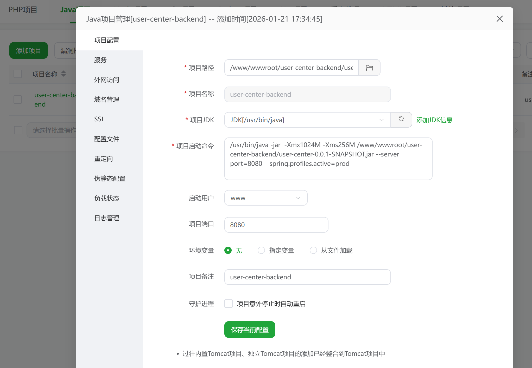
Task: Expand the 项目JDK dropdown
Action: [307, 120]
